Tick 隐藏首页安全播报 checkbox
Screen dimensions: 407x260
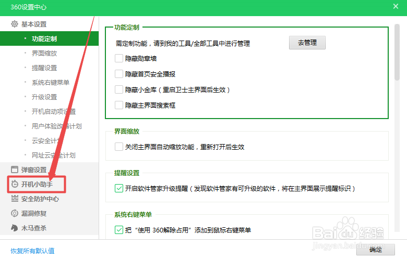point(119,74)
